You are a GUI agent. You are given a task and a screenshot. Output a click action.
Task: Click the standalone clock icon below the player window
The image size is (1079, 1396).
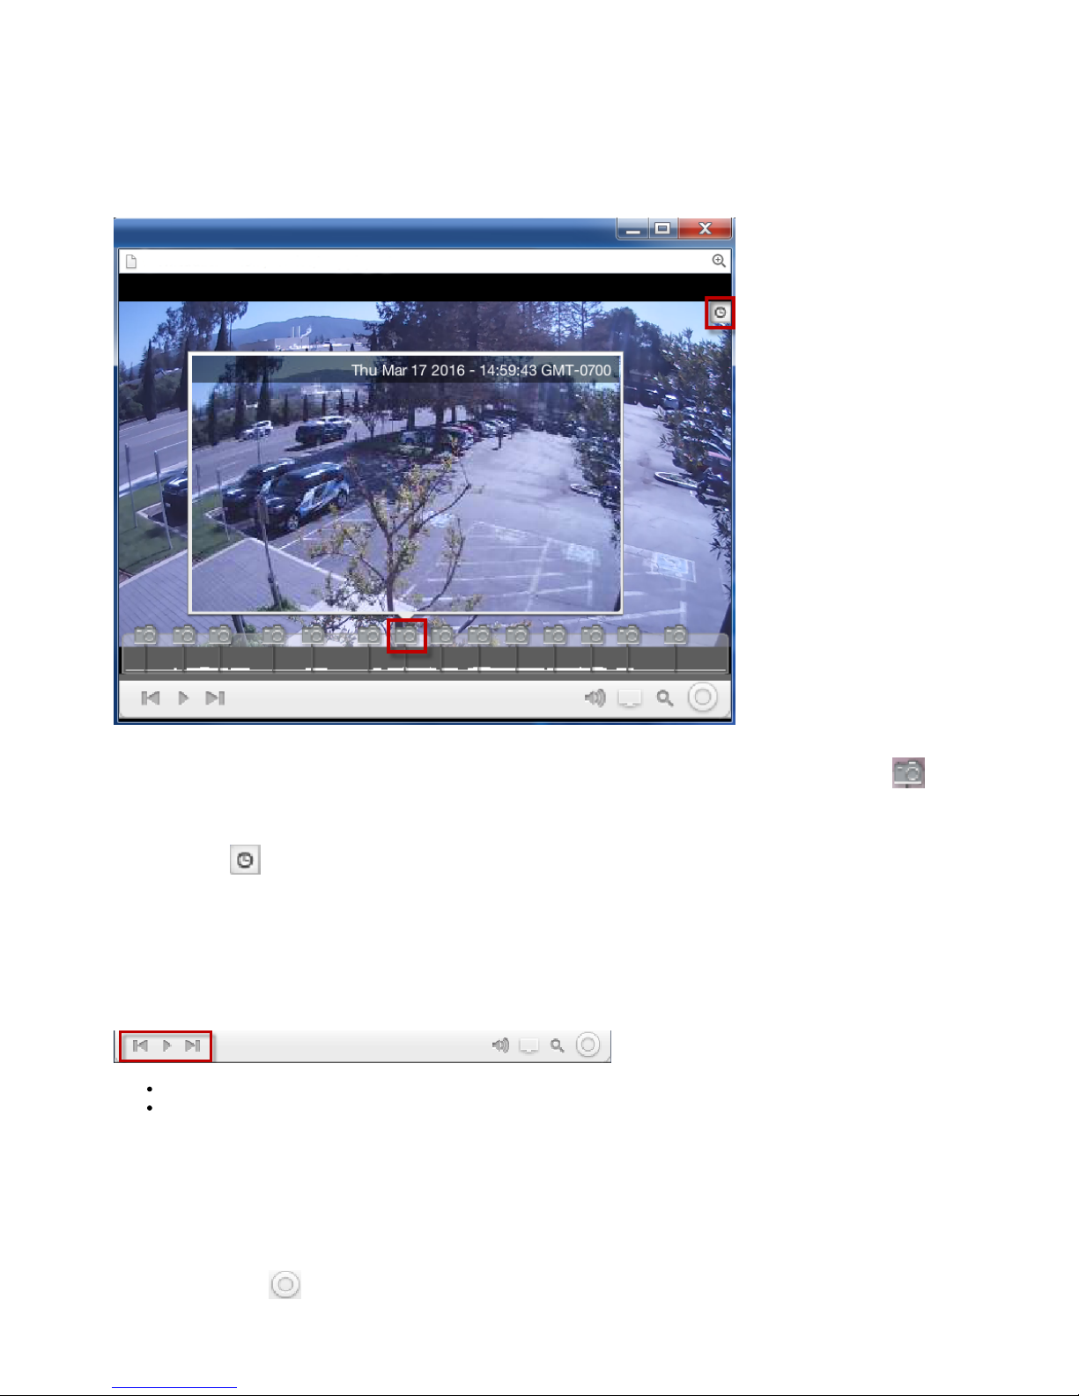point(245,860)
